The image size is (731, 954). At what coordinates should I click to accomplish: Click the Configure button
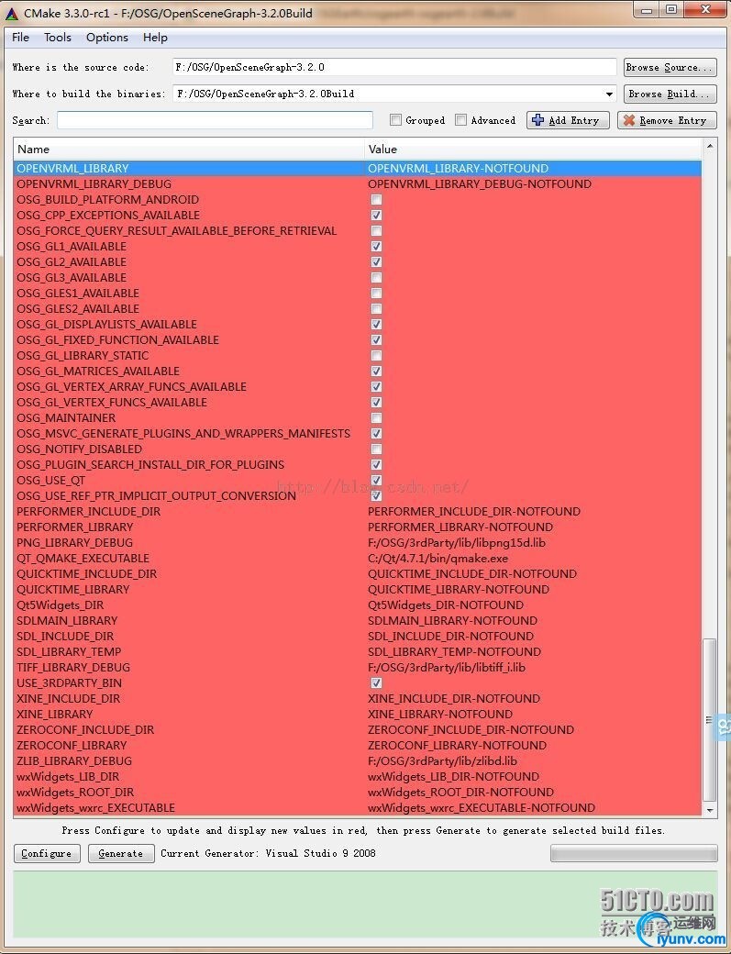tap(46, 853)
